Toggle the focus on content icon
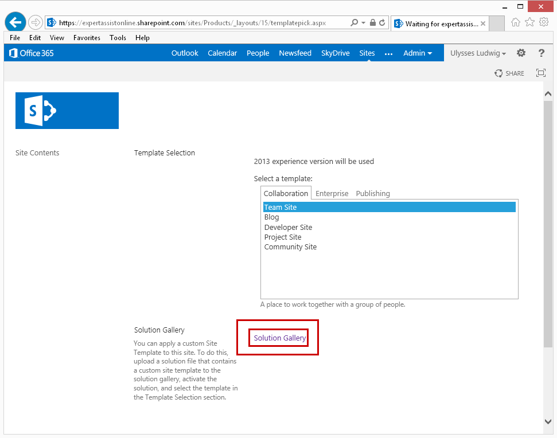 click(x=540, y=73)
